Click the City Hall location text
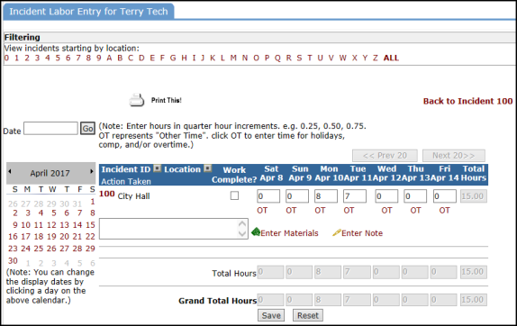The width and height of the screenshot is (517, 326). [x=133, y=196]
